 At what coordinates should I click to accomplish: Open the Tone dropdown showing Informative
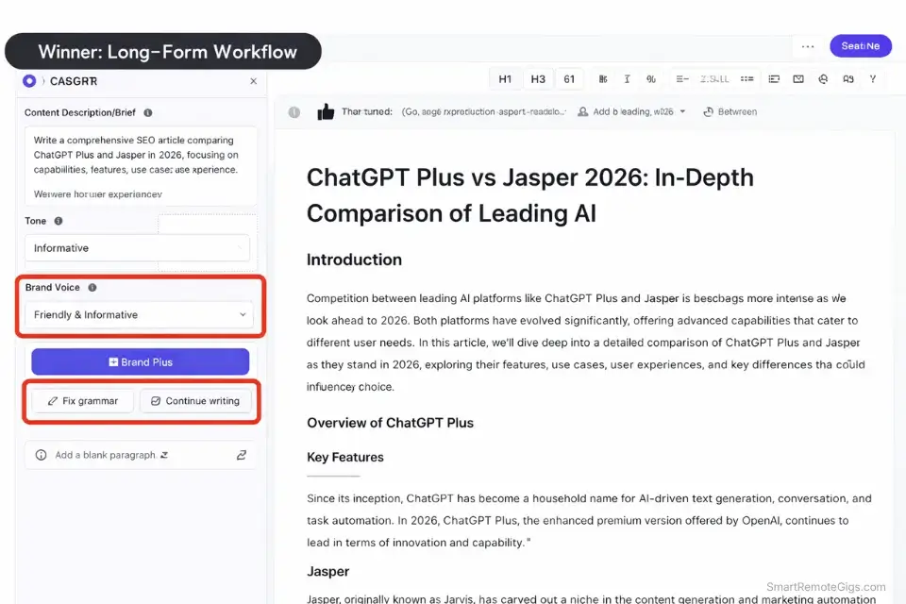click(x=137, y=247)
